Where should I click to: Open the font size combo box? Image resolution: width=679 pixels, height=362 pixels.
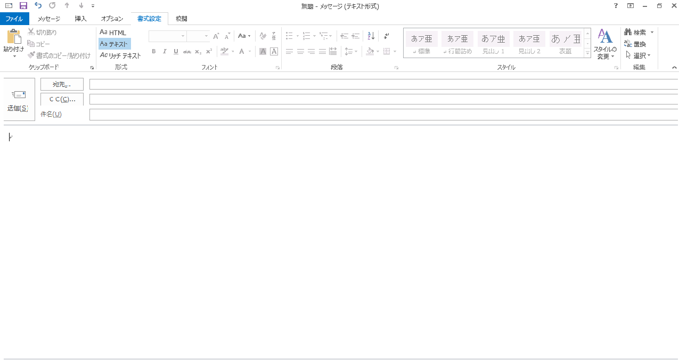[198, 36]
